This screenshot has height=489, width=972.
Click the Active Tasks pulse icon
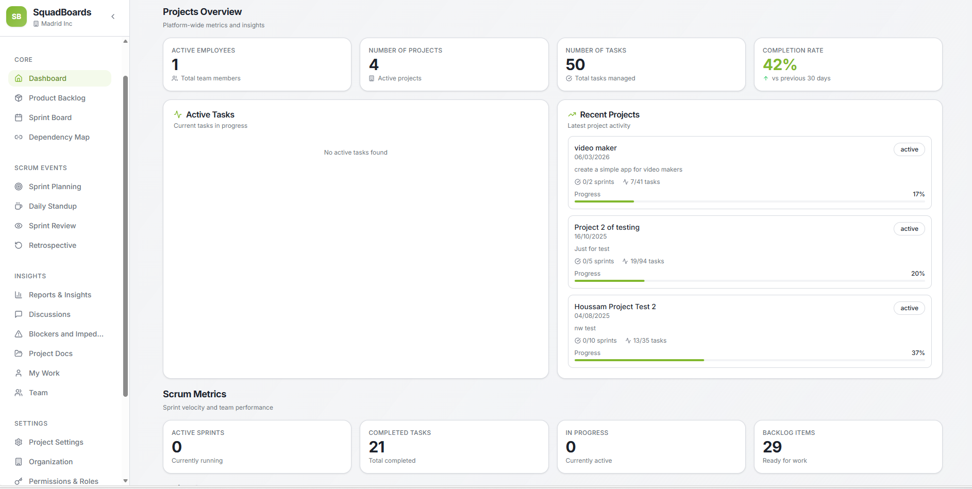click(178, 114)
